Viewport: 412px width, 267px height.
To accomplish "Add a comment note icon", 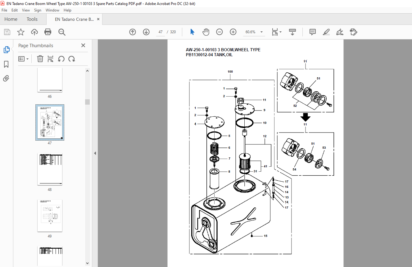I will [x=313, y=32].
